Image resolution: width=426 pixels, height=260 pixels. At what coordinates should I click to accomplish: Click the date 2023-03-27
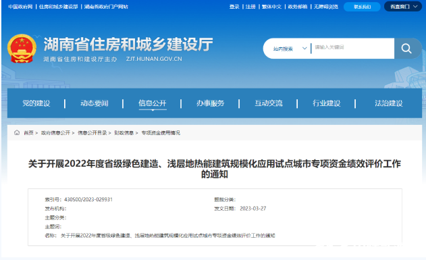(253, 209)
